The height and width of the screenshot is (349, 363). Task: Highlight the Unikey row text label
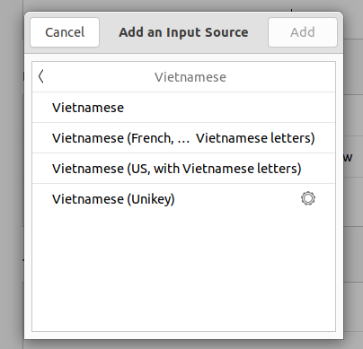pyautogui.click(x=113, y=199)
